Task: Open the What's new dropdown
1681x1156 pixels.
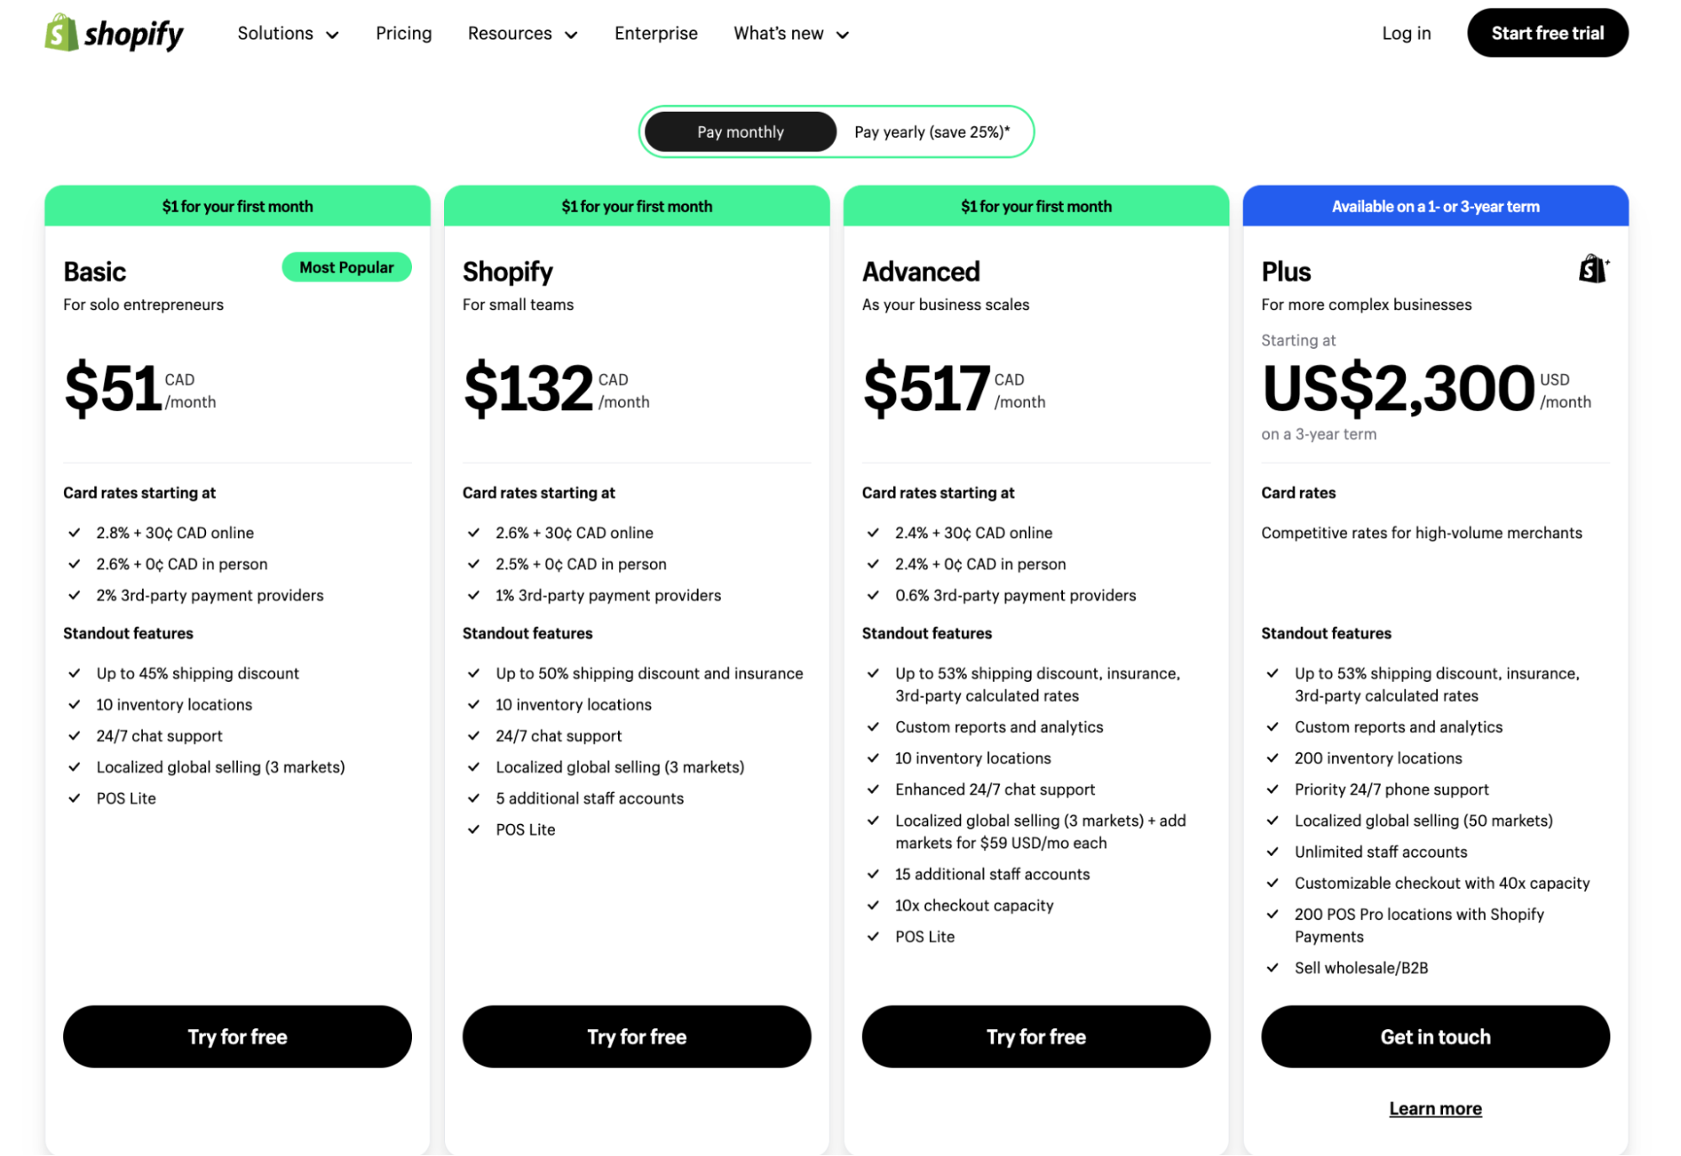Action: click(x=790, y=34)
